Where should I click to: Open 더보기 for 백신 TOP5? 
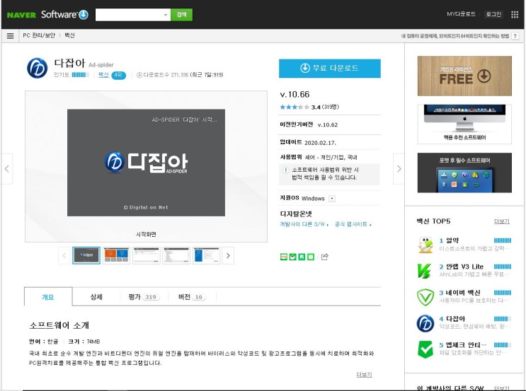[502, 221]
